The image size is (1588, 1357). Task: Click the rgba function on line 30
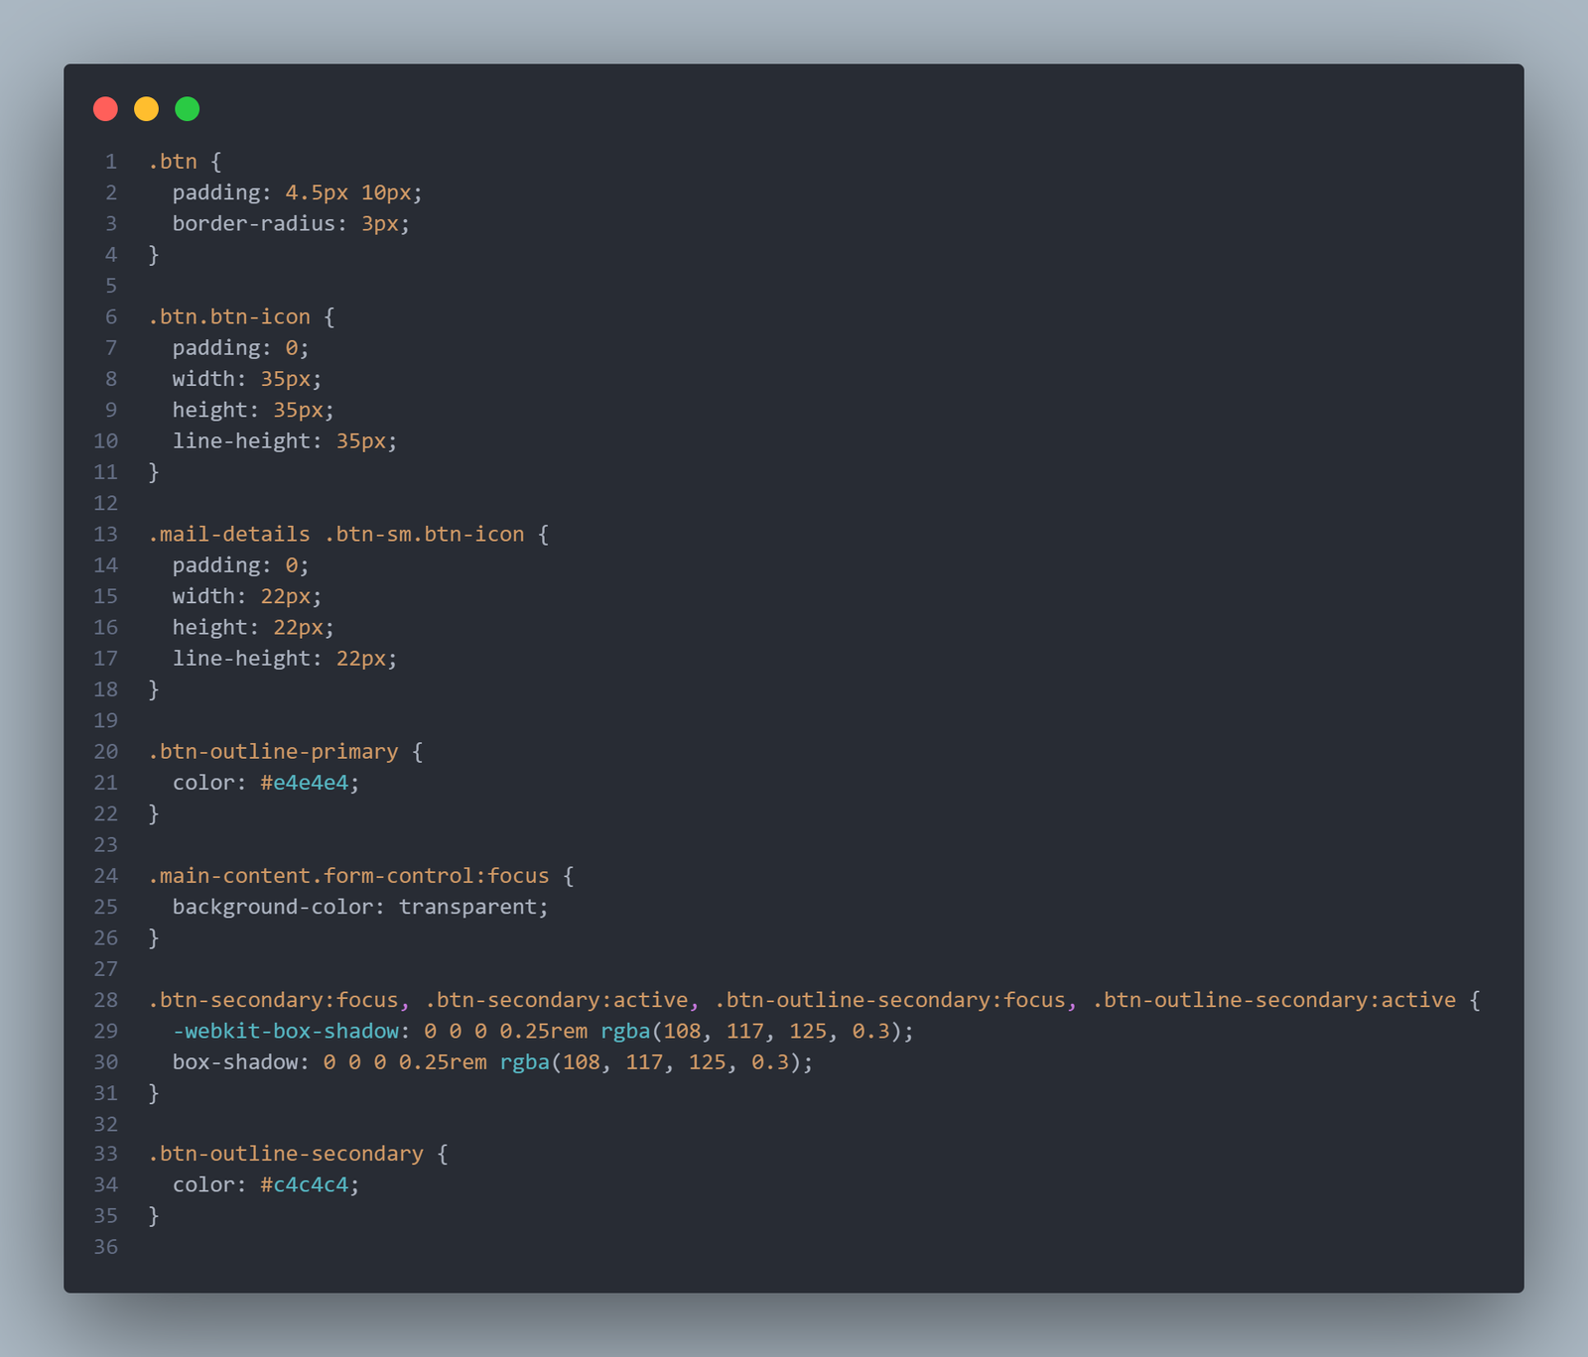pos(524,1062)
